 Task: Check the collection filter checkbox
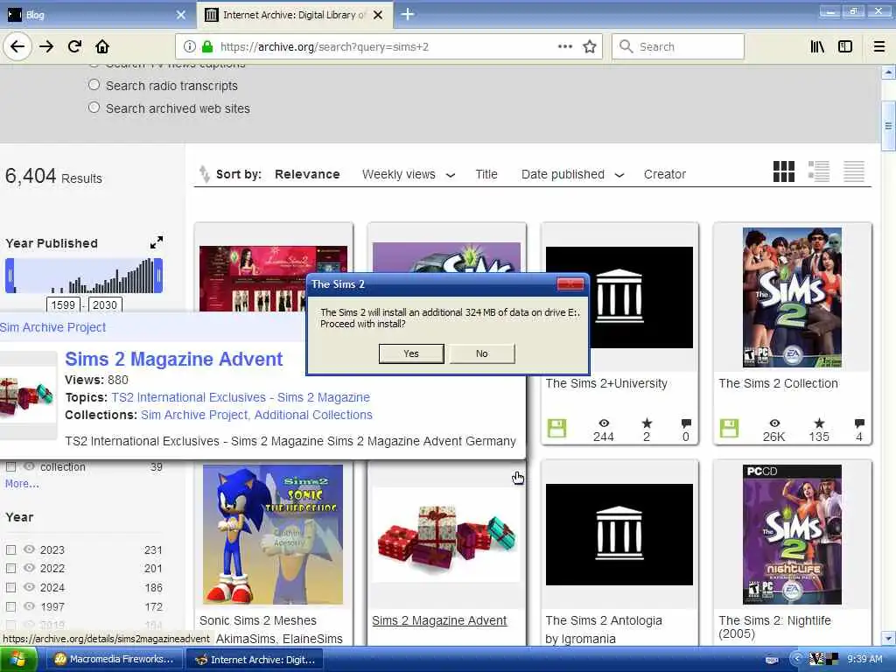(10, 467)
